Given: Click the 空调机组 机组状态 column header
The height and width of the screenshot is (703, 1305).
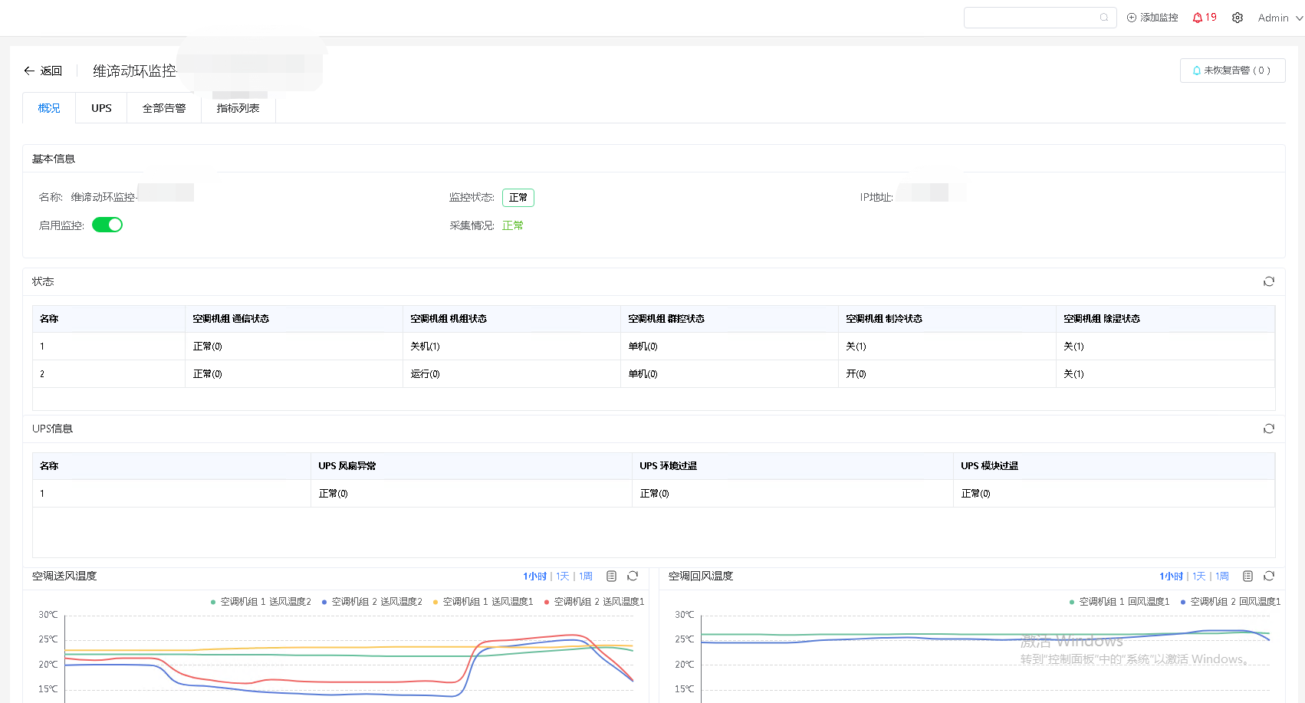Looking at the screenshot, I should pos(511,319).
